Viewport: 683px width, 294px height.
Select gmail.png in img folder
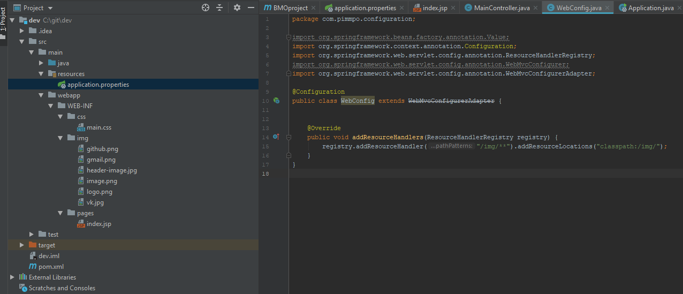pyautogui.click(x=101, y=160)
